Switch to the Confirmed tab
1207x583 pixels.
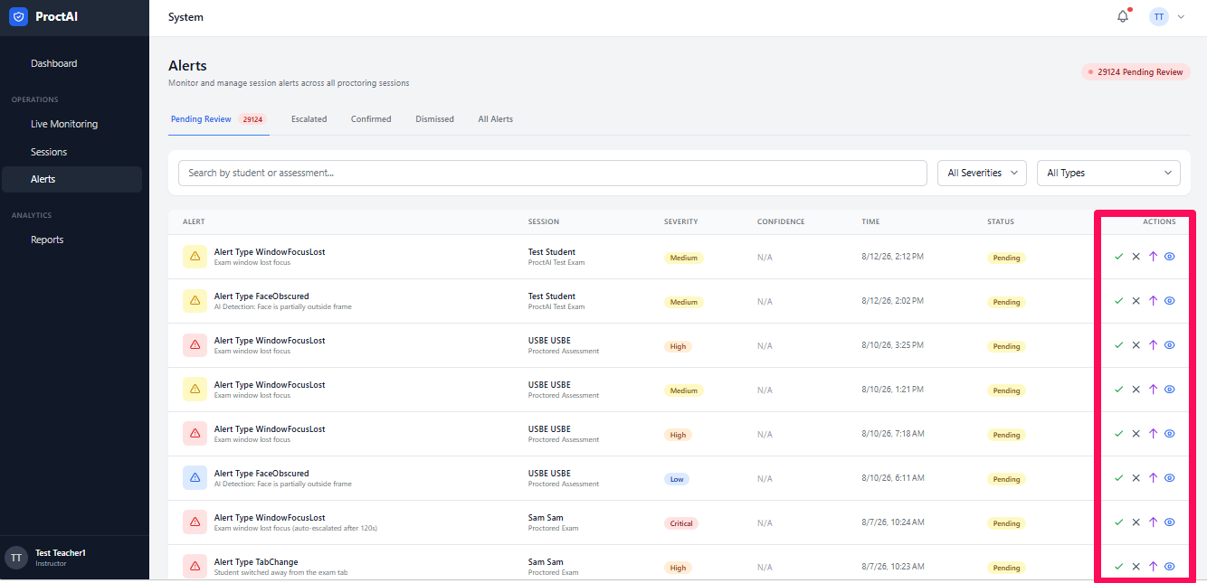pos(371,119)
